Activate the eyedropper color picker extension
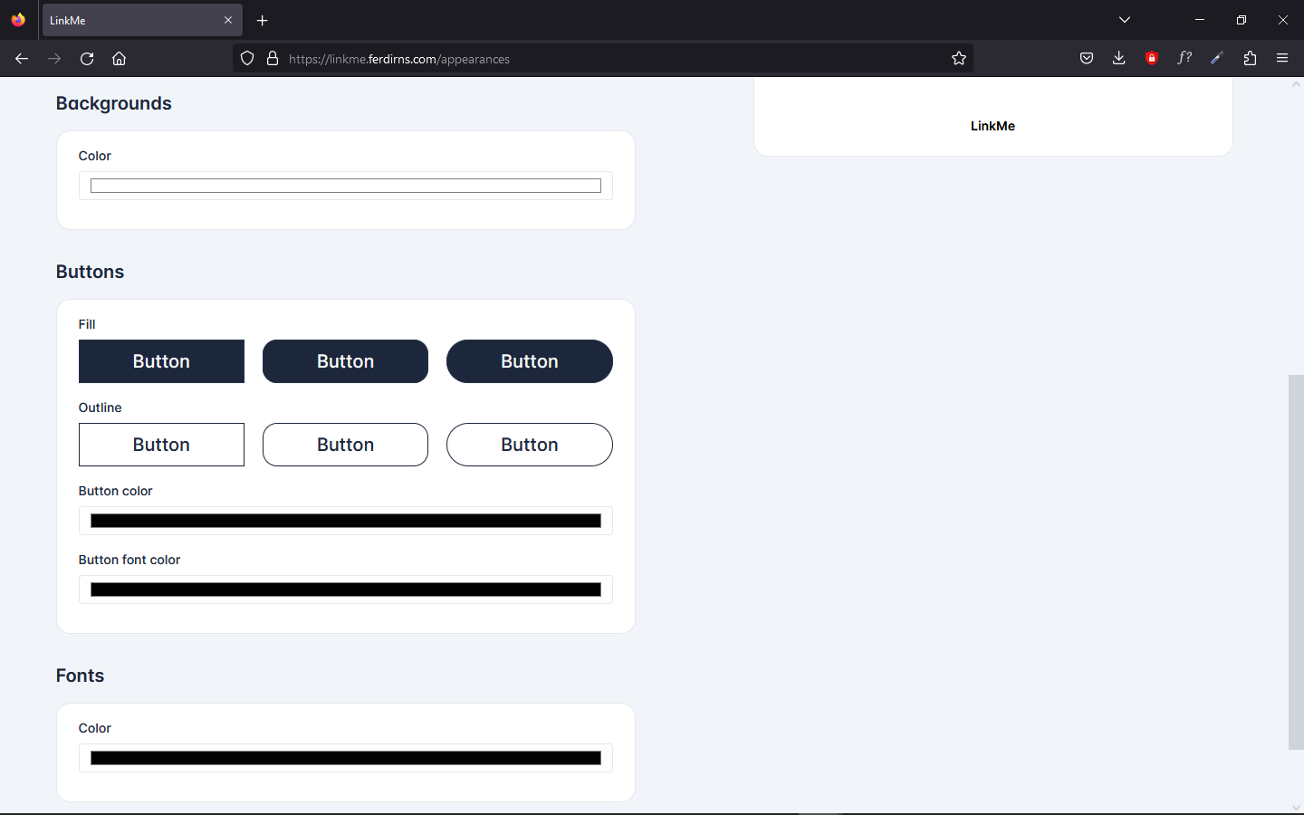 click(1217, 58)
